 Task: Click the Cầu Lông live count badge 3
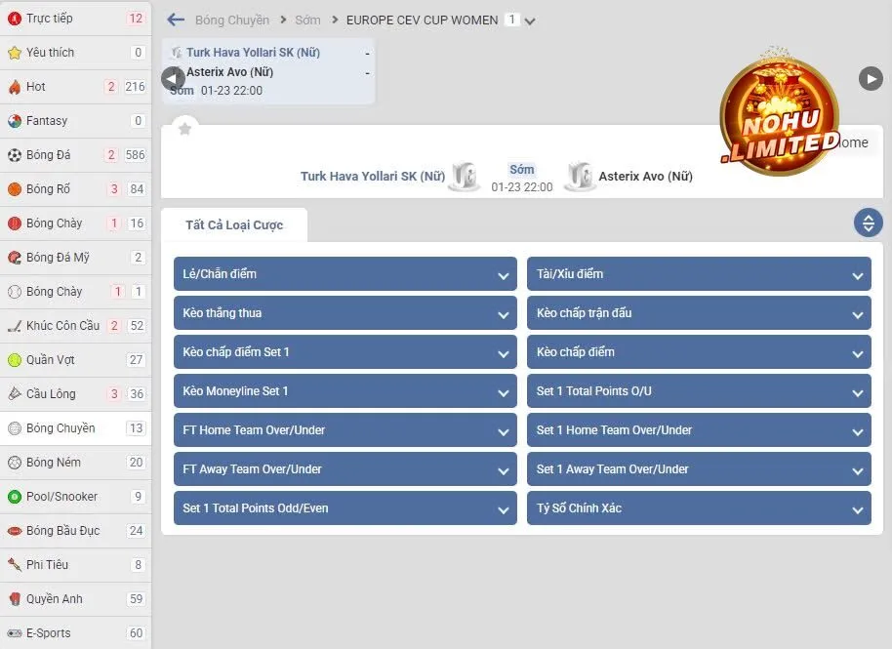114,393
